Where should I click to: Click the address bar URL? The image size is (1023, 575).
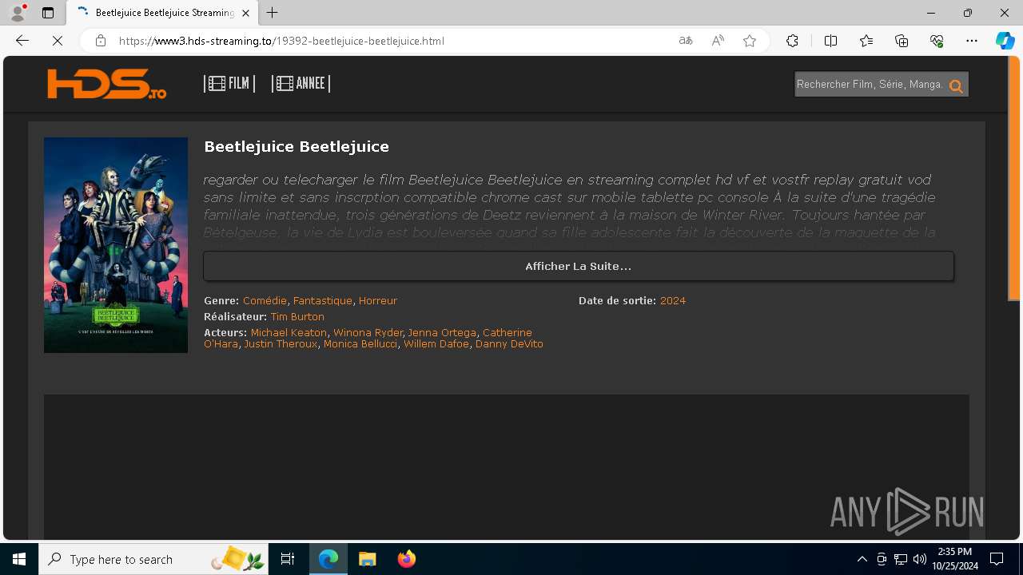[x=281, y=41]
